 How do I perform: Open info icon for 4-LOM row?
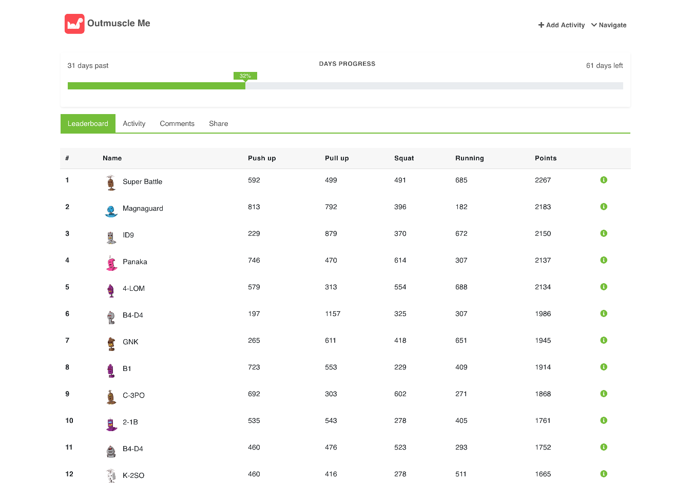pos(604,287)
